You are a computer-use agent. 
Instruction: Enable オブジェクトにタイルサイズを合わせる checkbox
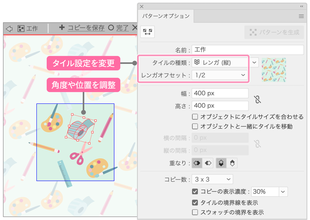(x=195, y=117)
